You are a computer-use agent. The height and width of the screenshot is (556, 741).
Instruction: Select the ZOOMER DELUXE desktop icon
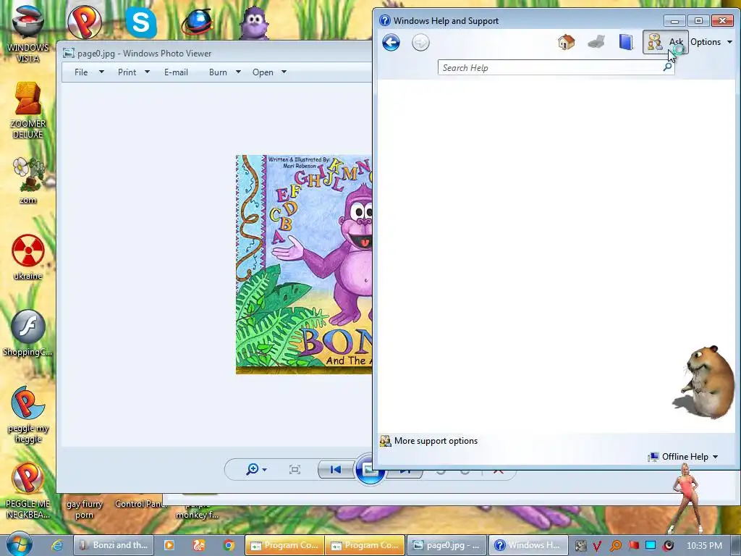(x=27, y=111)
